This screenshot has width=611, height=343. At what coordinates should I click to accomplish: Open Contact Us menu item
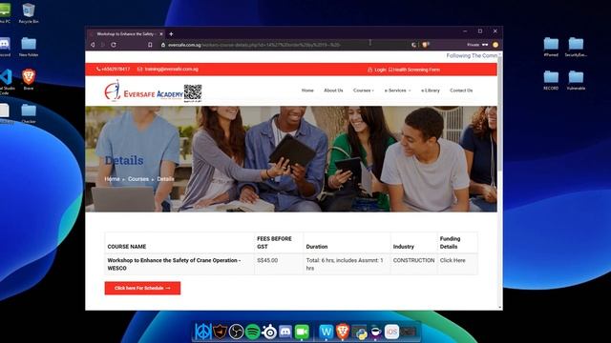(x=461, y=91)
